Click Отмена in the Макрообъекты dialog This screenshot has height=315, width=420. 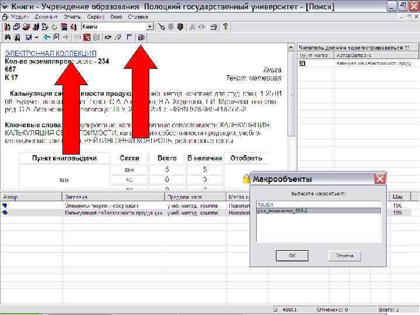pos(345,256)
